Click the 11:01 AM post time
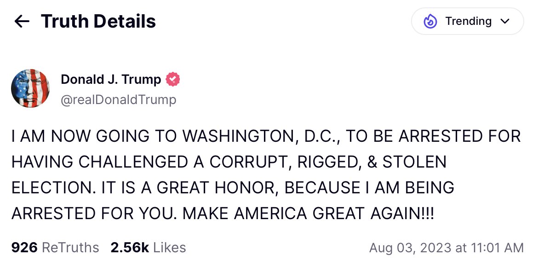This screenshot has height=267, width=538. (x=495, y=248)
